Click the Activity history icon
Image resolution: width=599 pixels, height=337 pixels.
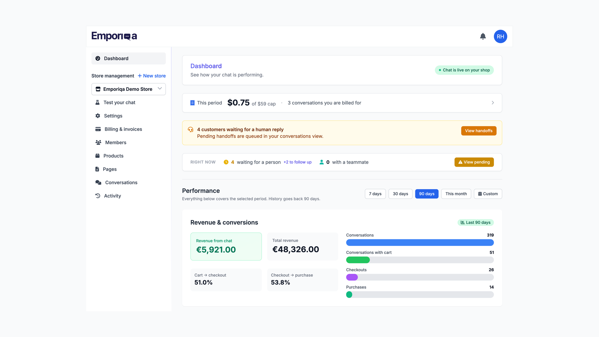[x=98, y=196]
